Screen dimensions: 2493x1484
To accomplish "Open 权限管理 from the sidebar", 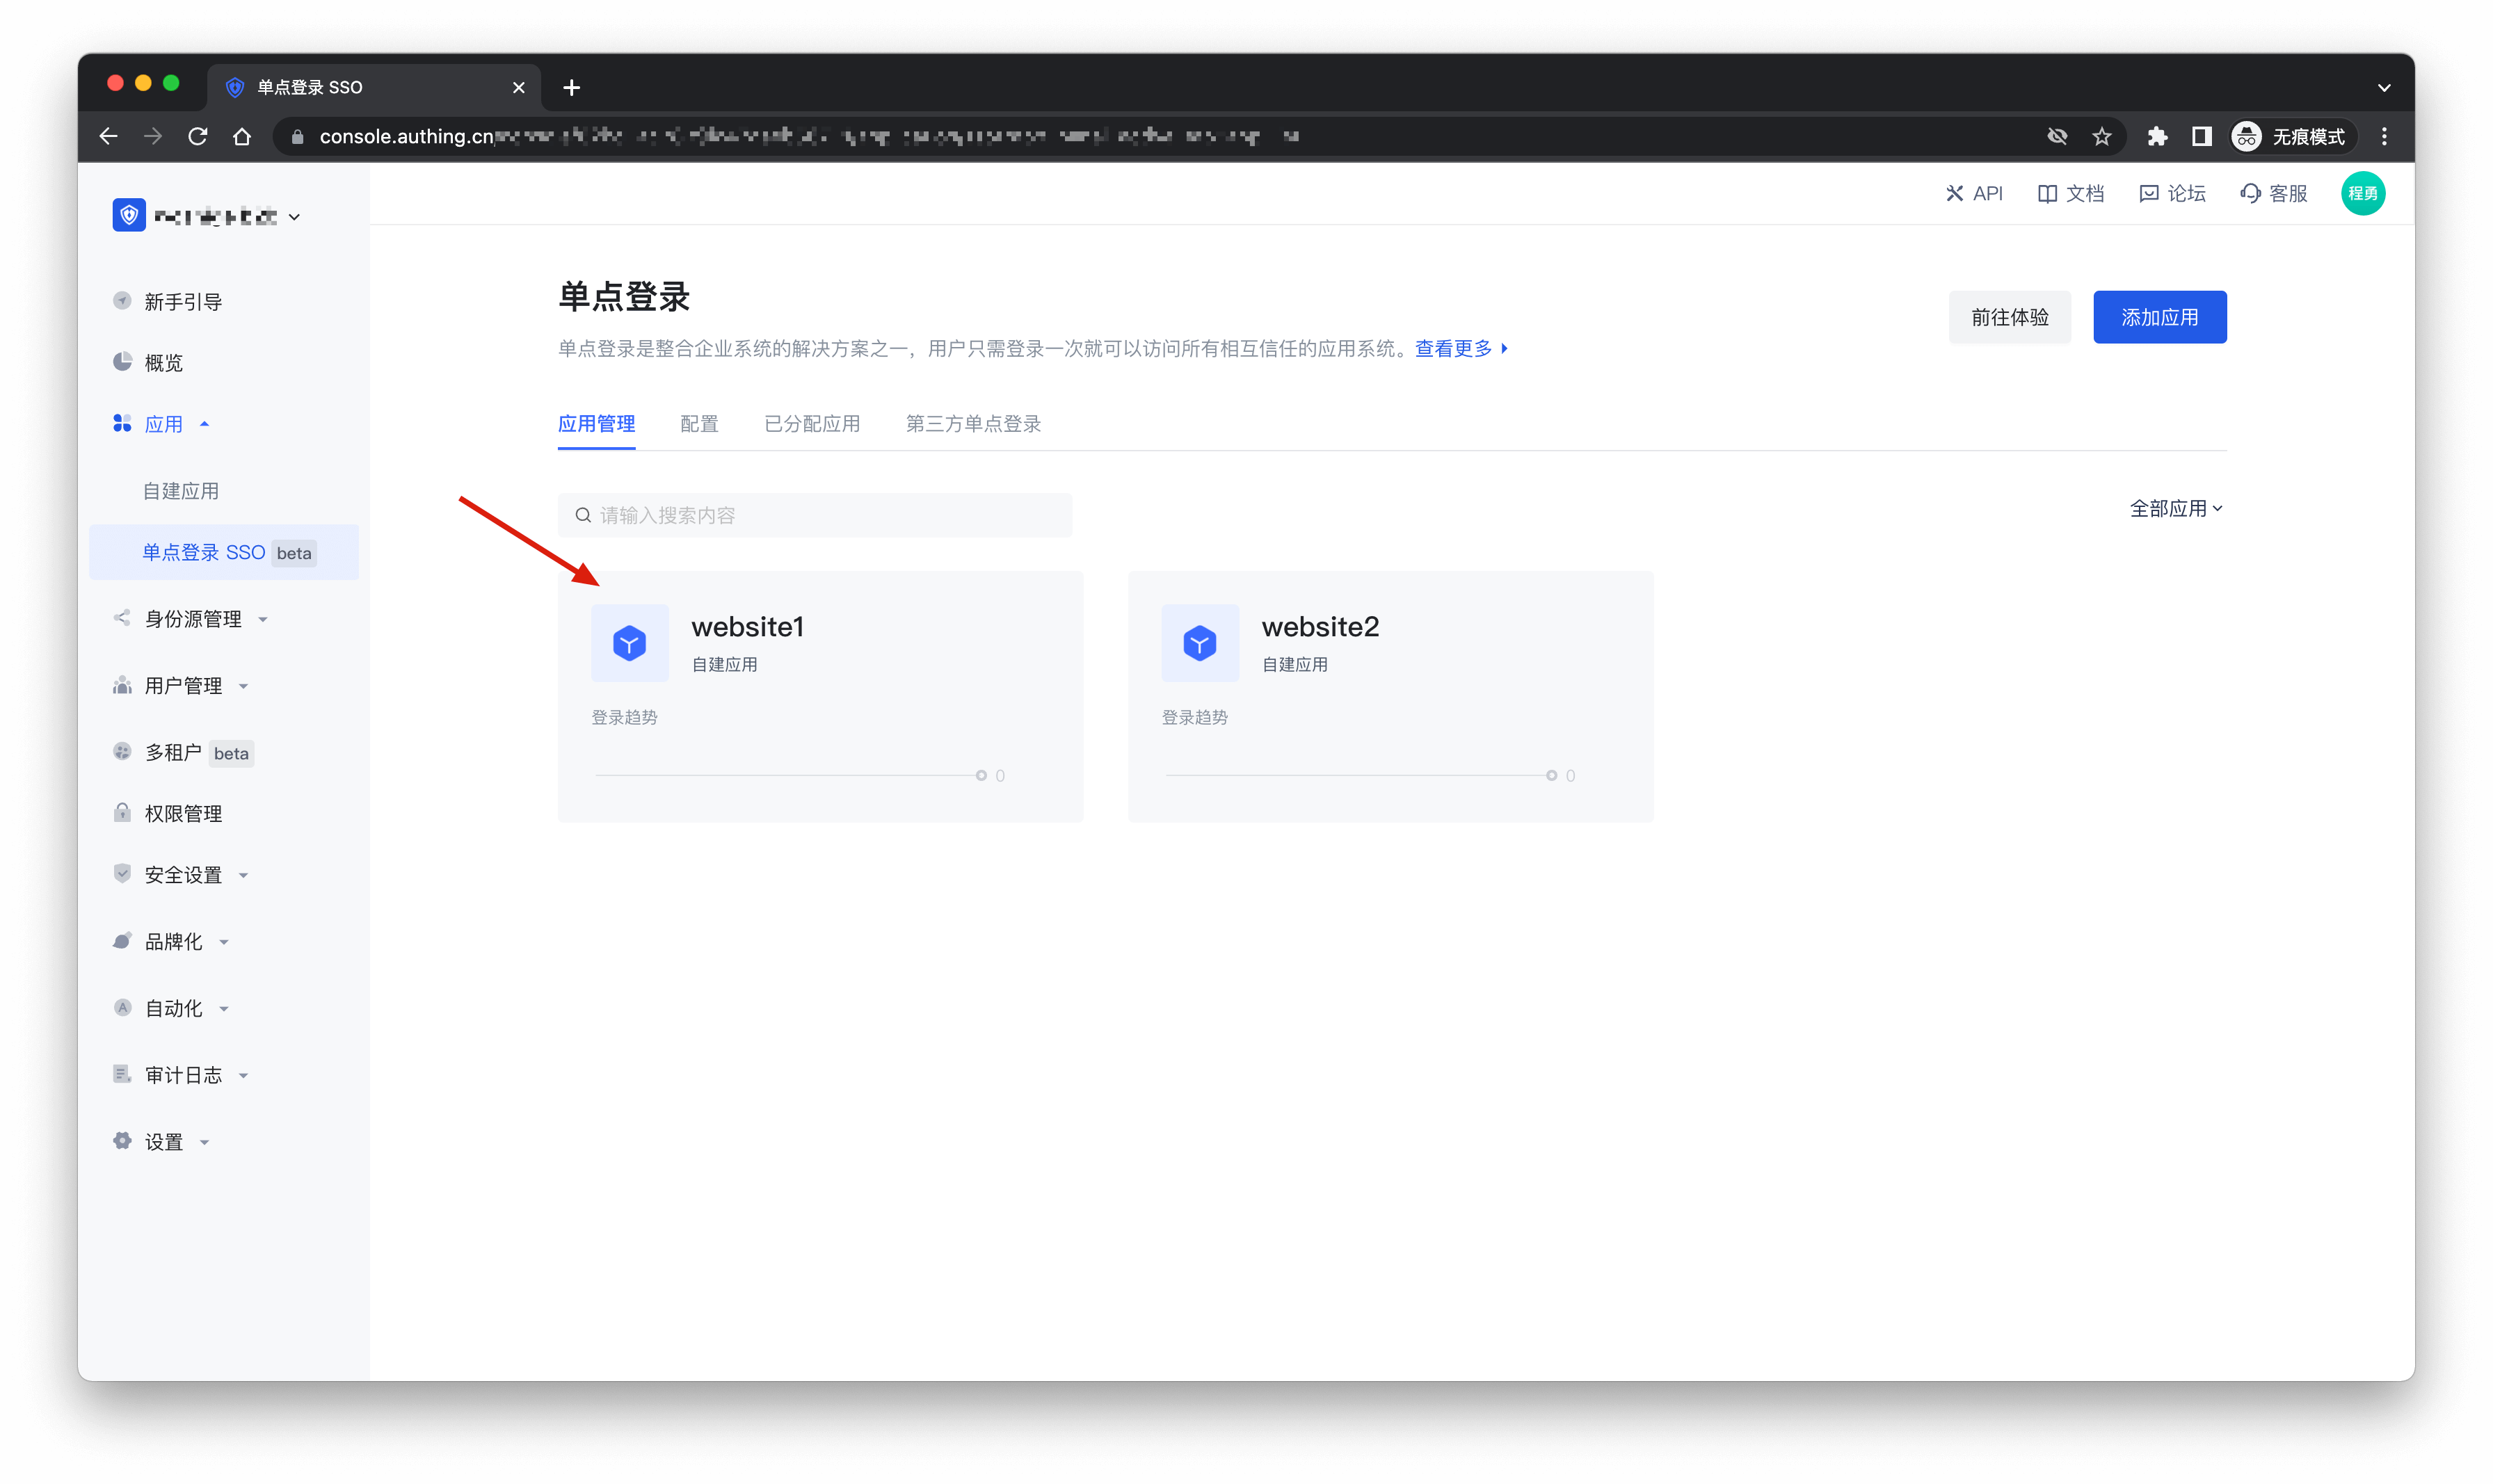I will (x=183, y=813).
